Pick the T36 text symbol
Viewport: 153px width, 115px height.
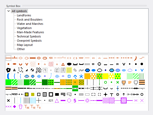point(27,107)
